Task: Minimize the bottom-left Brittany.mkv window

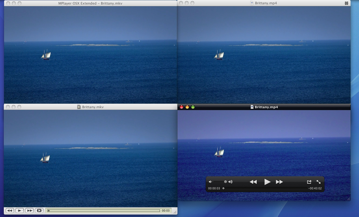Action: pyautogui.click(x=14, y=107)
